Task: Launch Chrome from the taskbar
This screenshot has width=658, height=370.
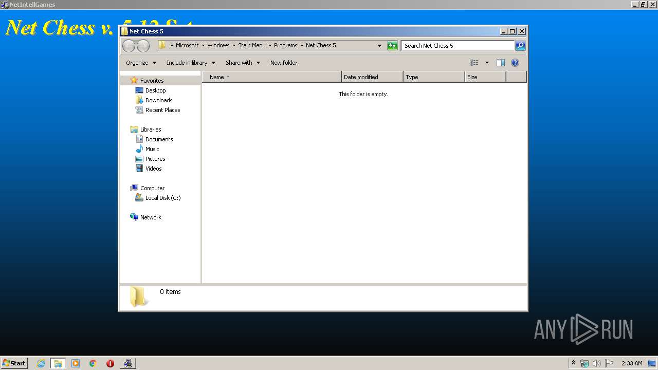Action: 93,363
